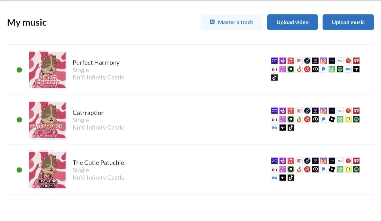This screenshot has height=221, width=381.
Task: Open The Cutie Patuchie release title
Action: point(98,162)
